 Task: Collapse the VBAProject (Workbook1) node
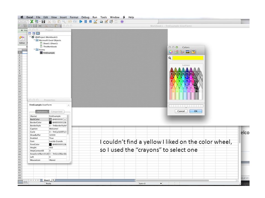[30, 37]
